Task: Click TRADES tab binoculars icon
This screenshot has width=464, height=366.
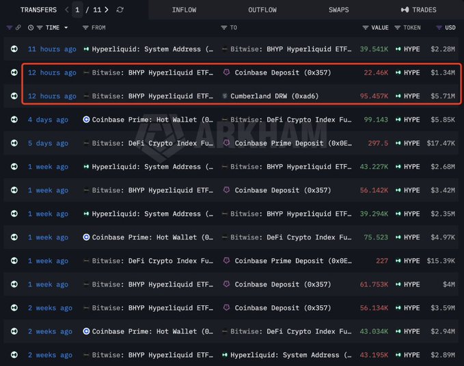Action: tap(405, 10)
